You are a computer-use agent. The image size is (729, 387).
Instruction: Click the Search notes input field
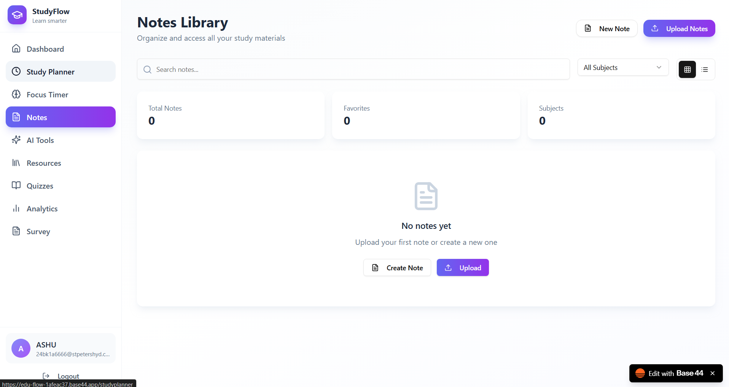pos(353,69)
